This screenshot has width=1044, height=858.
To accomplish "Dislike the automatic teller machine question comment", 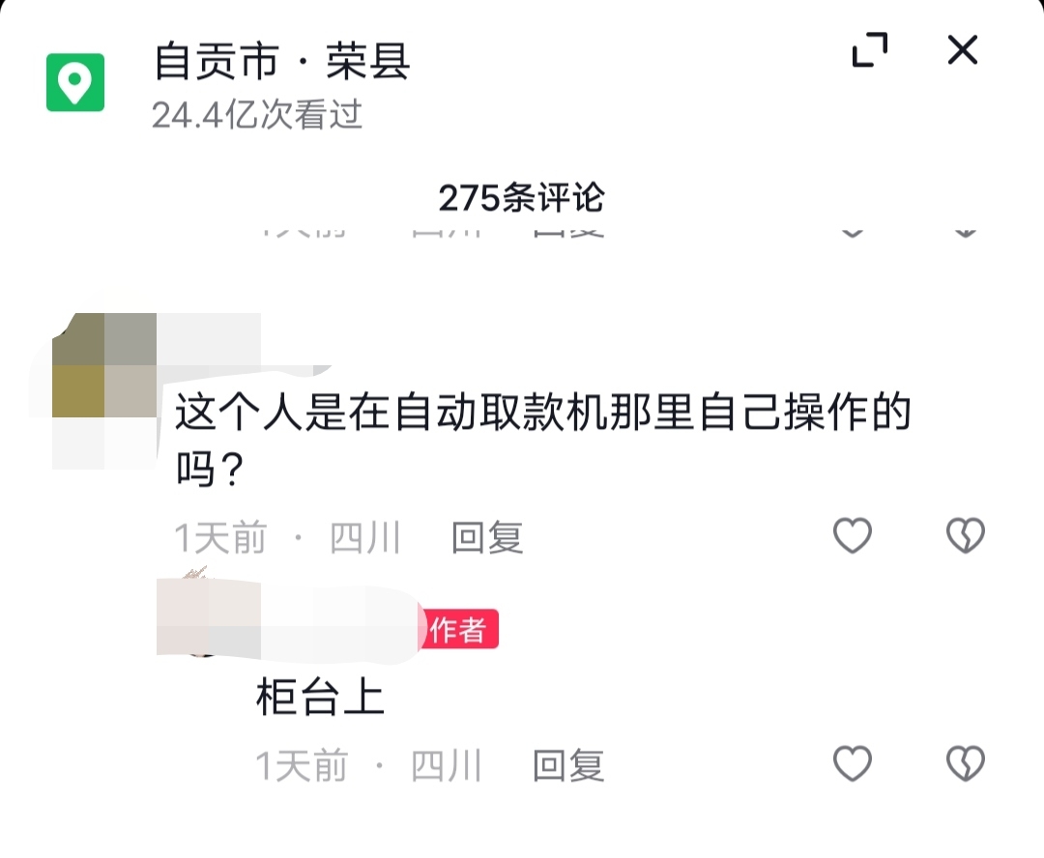I will pos(966,535).
